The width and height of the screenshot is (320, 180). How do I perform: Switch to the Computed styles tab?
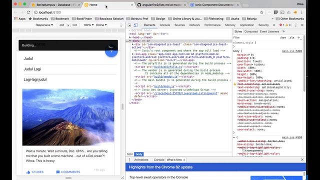(251, 31)
